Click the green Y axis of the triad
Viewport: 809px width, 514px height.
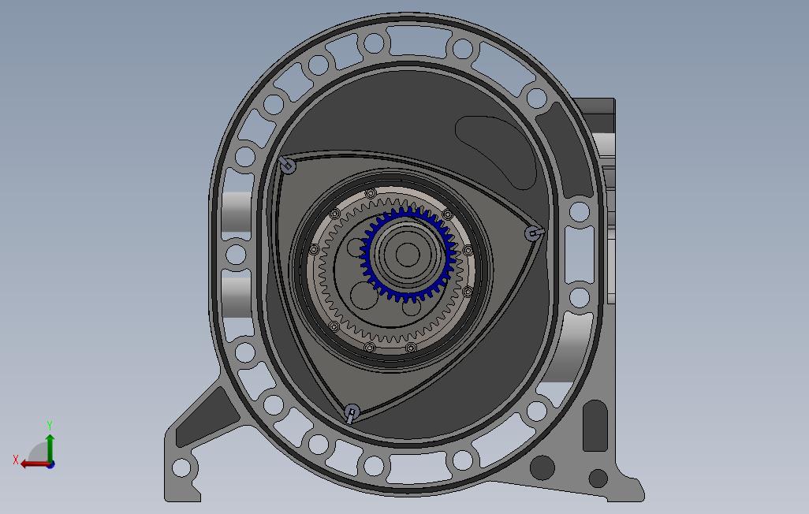(x=50, y=448)
